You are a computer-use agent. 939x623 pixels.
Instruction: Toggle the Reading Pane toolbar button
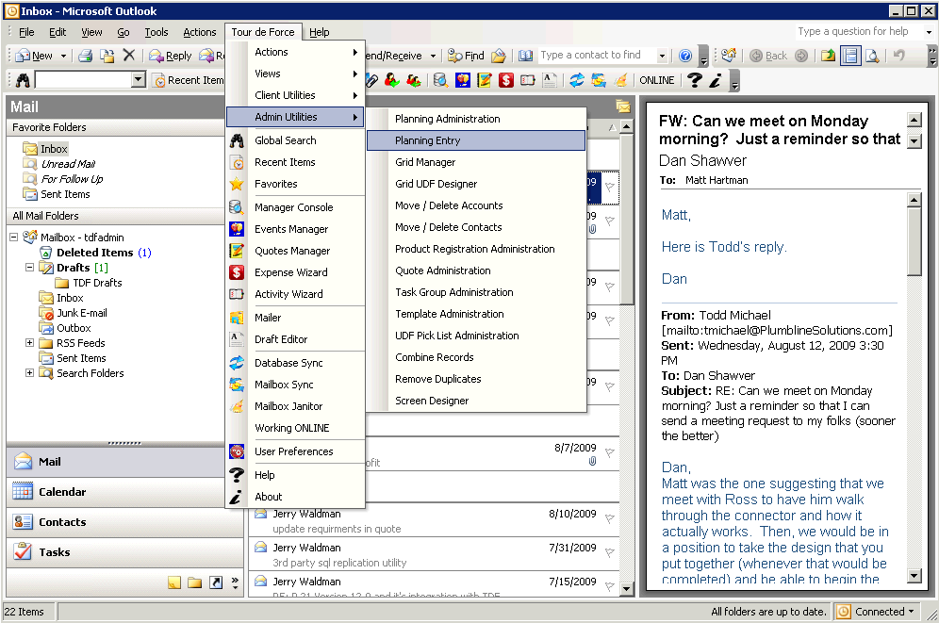(850, 56)
